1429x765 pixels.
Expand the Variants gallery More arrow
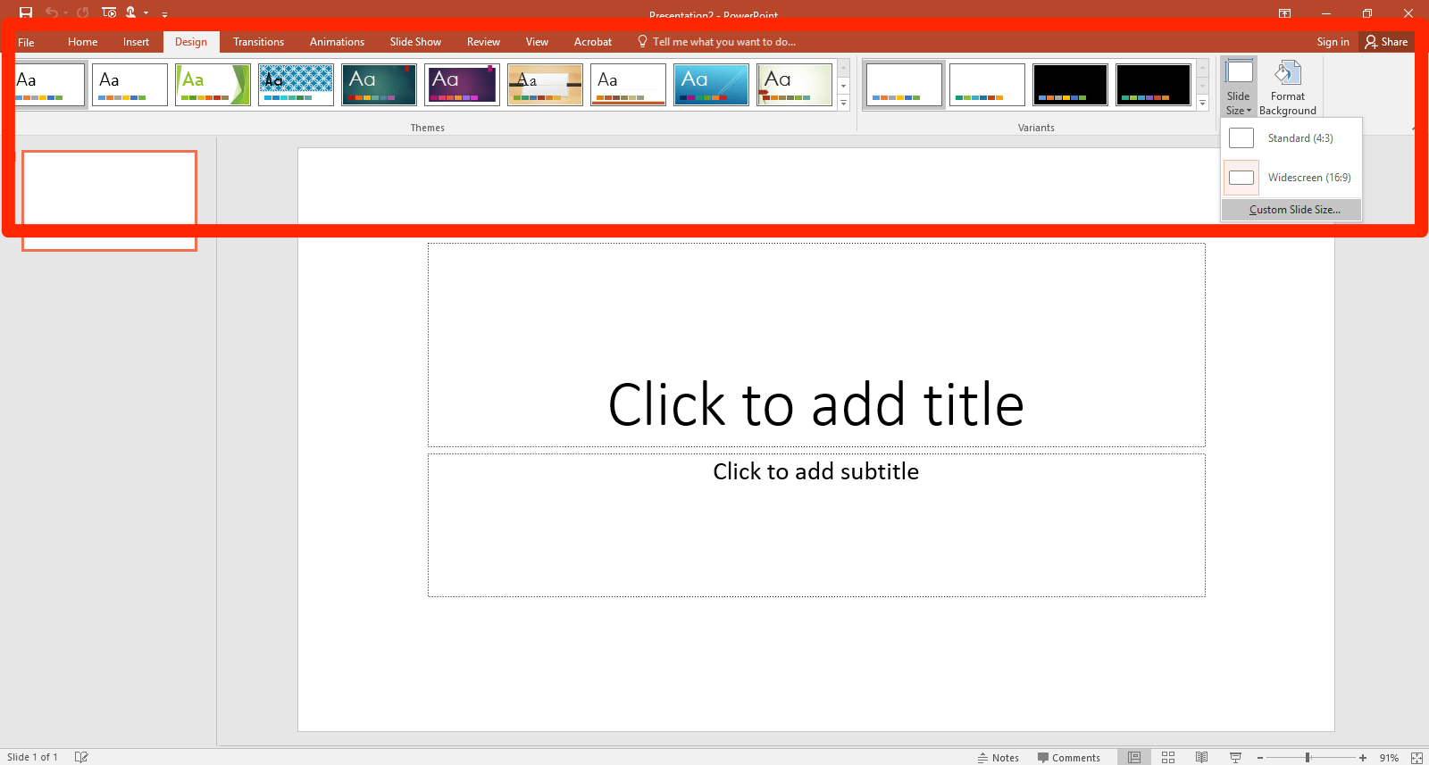point(1203,104)
